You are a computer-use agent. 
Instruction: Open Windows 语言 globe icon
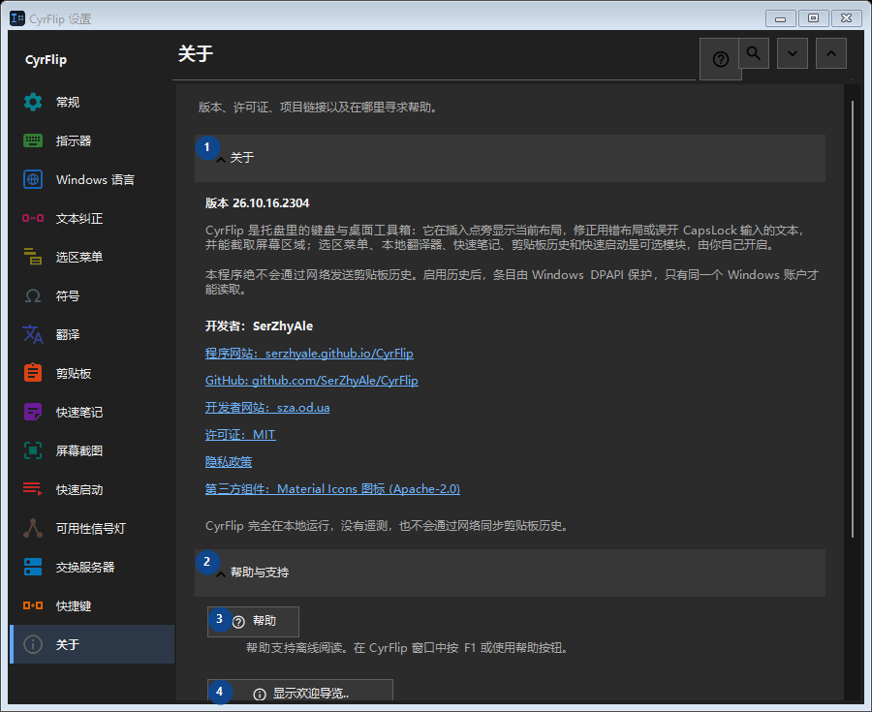[33, 179]
